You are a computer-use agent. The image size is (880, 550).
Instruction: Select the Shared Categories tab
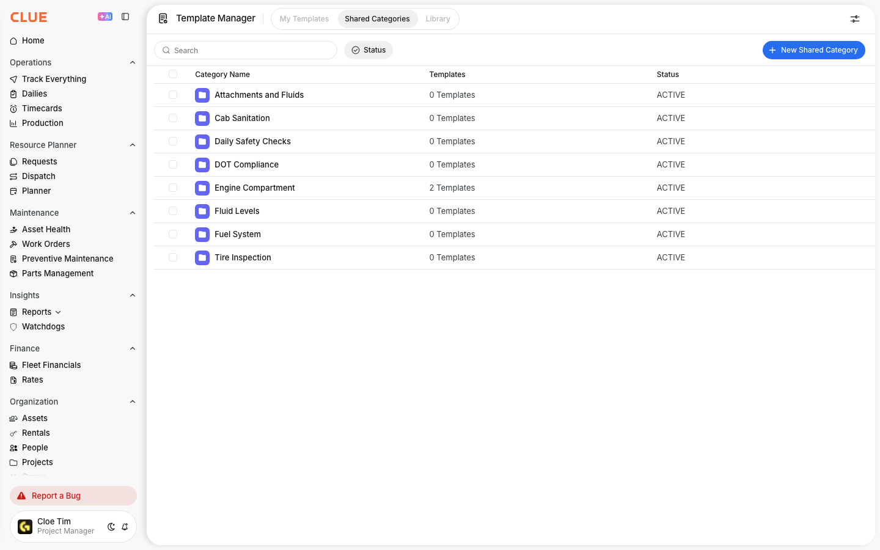377,19
